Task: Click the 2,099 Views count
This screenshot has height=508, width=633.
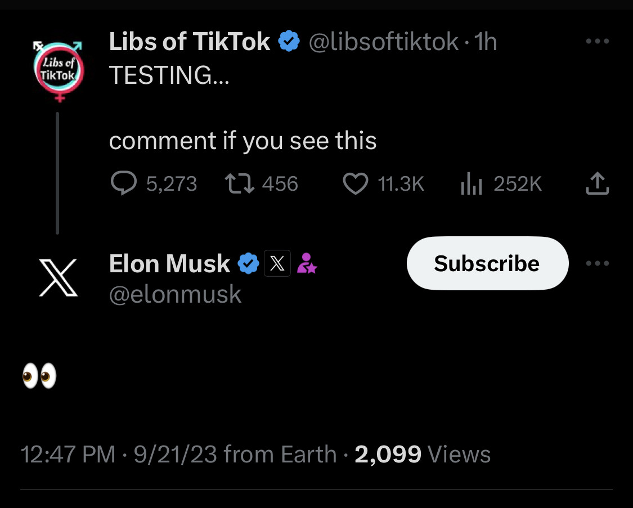Action: click(x=423, y=454)
